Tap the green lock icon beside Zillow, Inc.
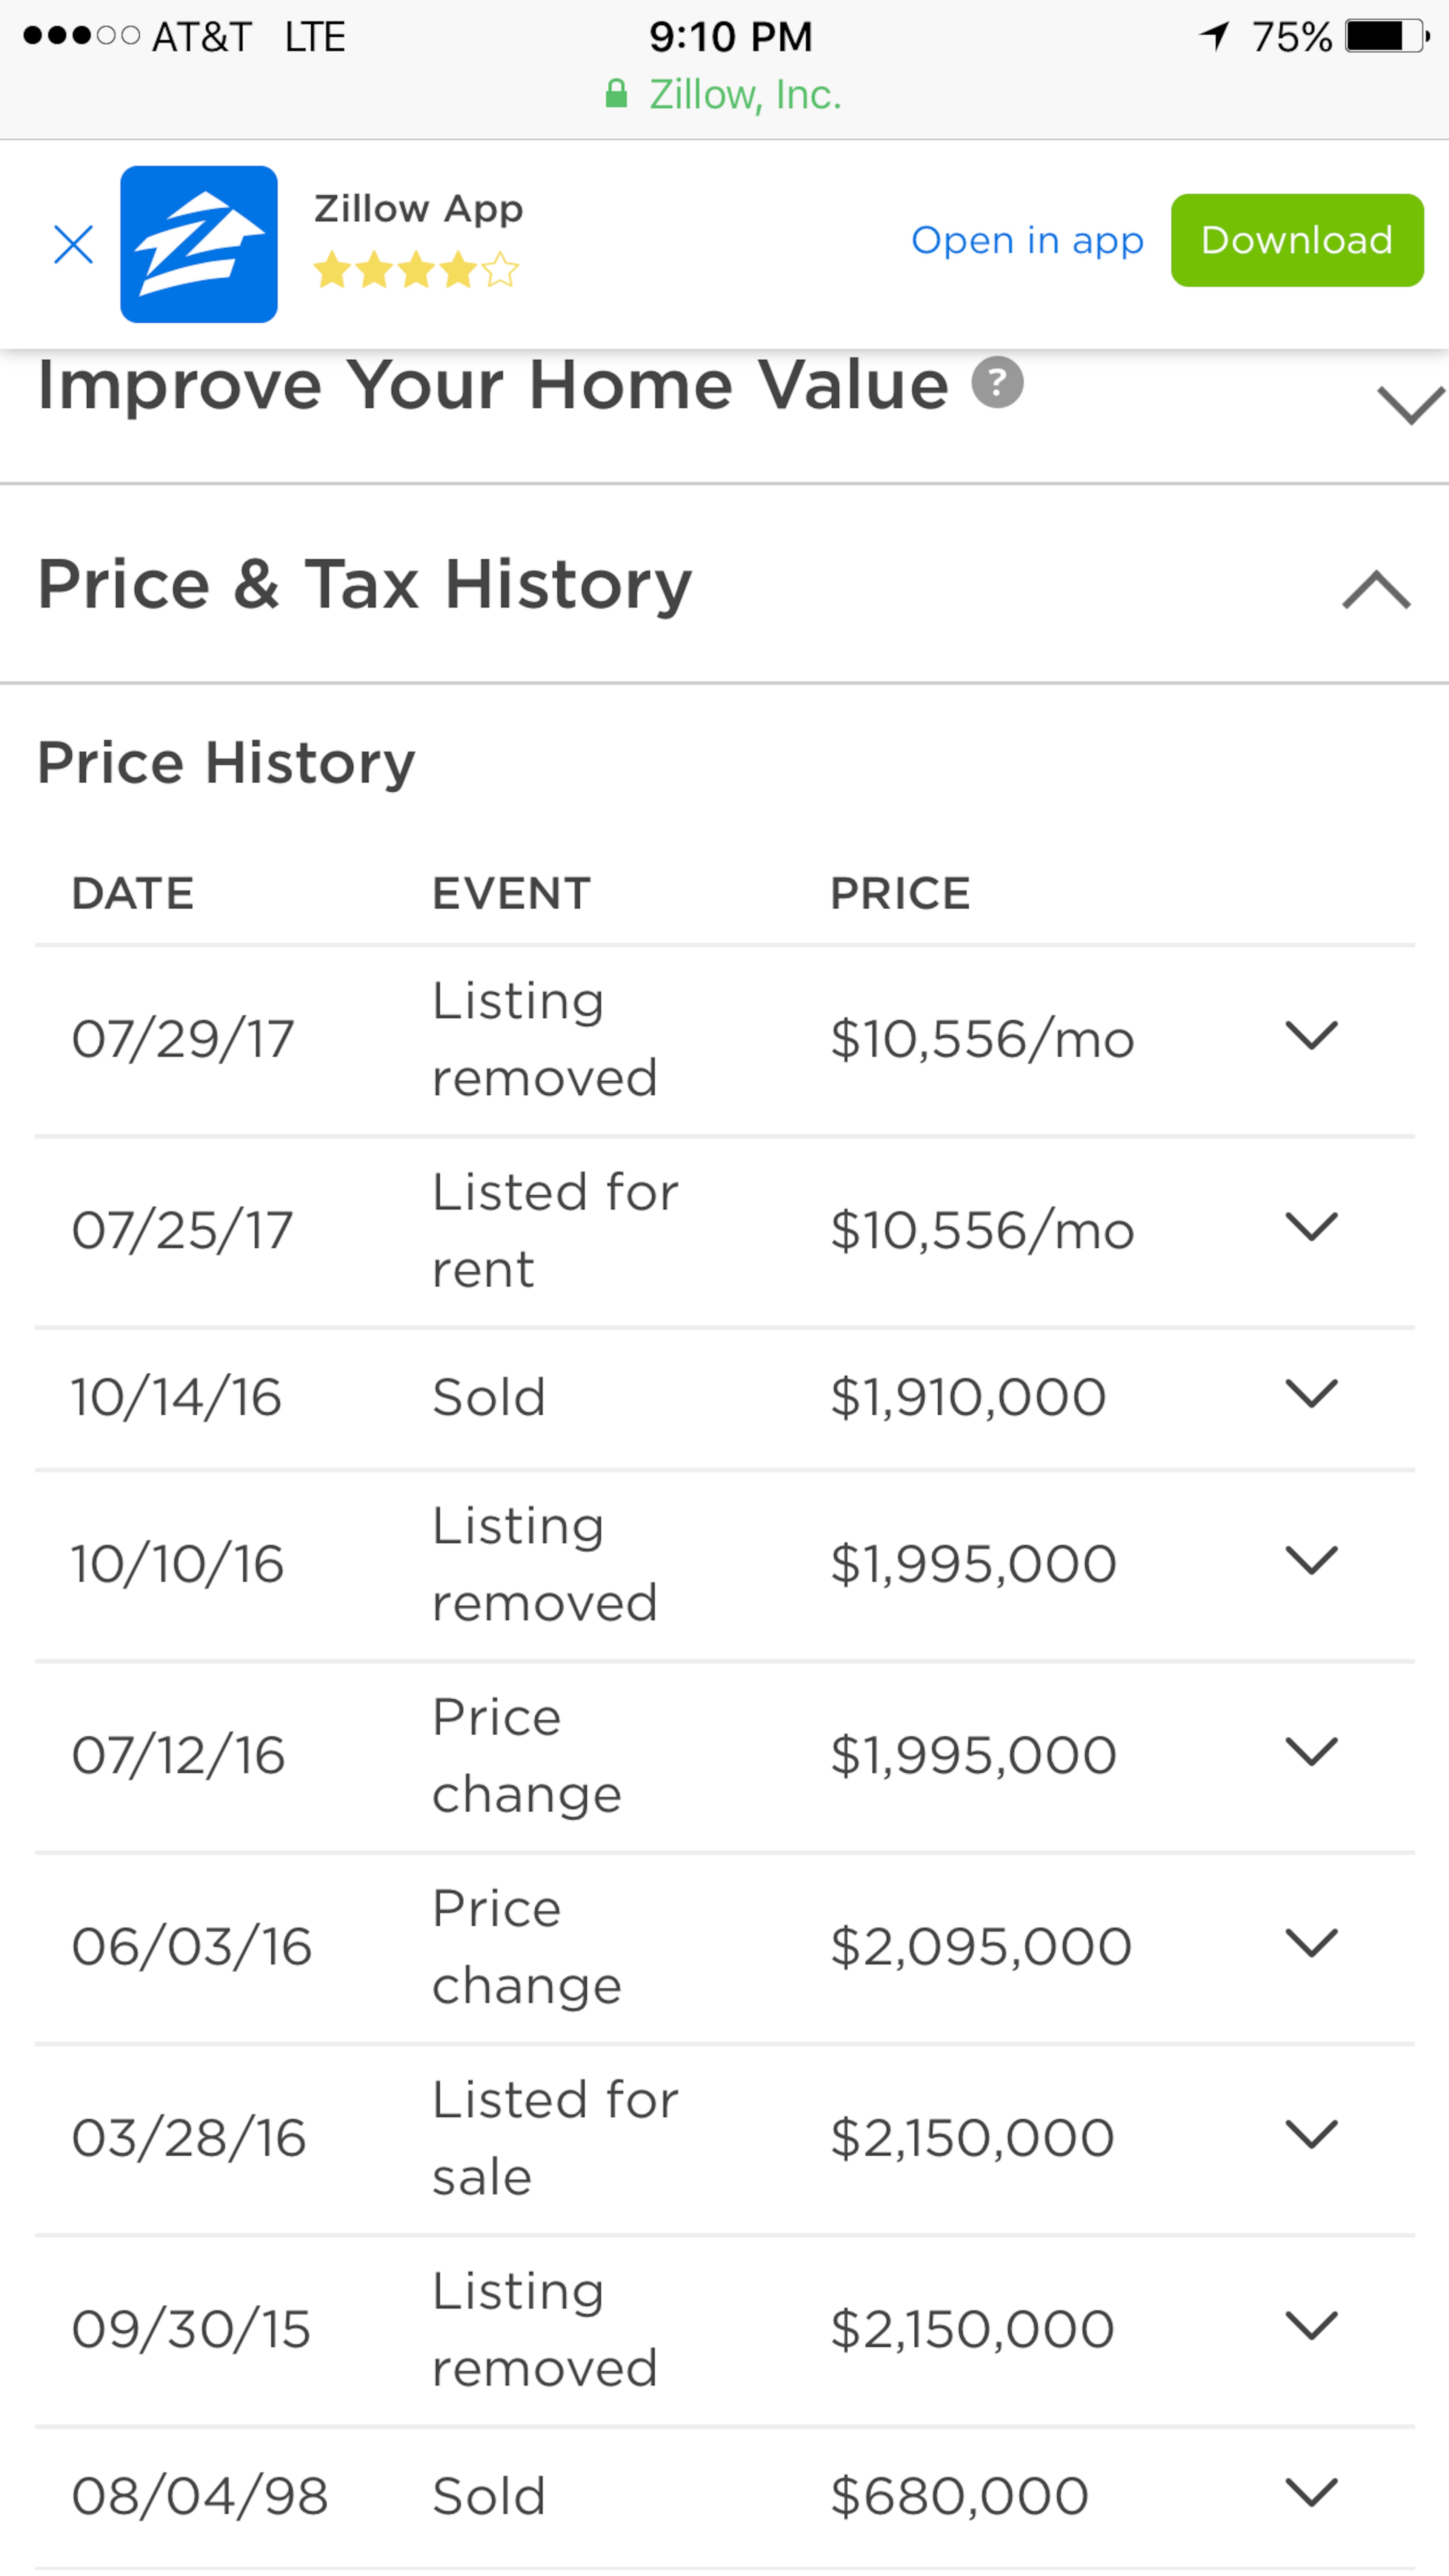This screenshot has width=1449, height=2576. click(x=616, y=95)
